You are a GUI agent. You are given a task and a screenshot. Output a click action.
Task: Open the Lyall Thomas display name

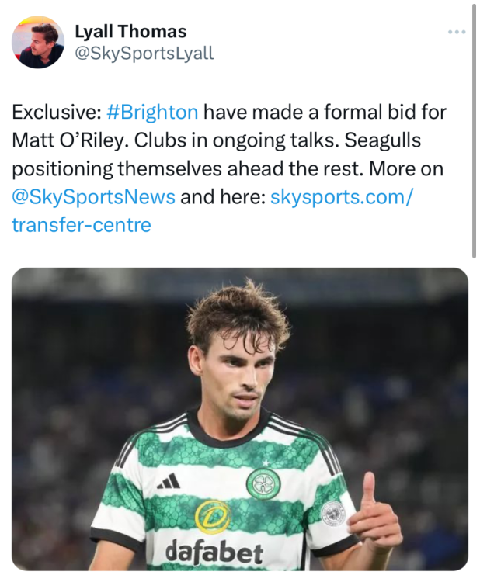point(130,32)
